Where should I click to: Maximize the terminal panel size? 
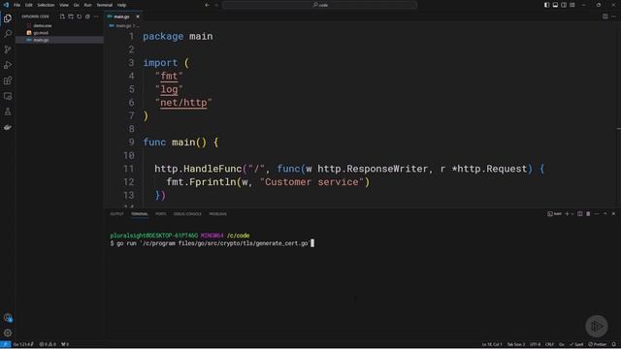pos(605,213)
